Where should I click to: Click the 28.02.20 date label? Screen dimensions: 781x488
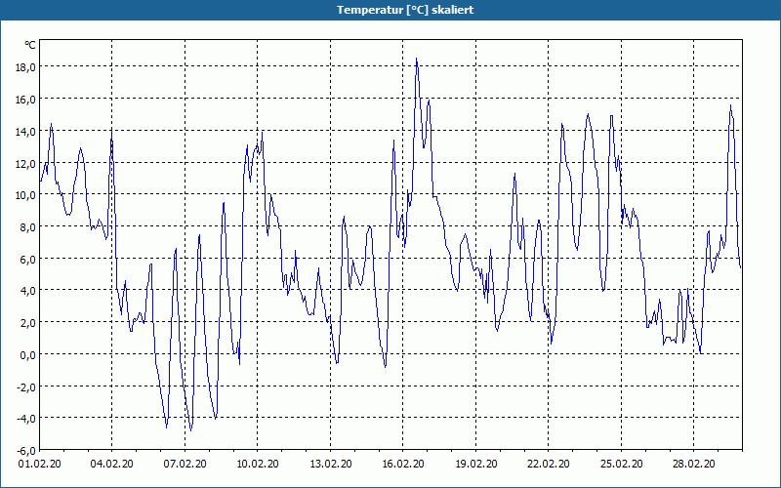[694, 465]
